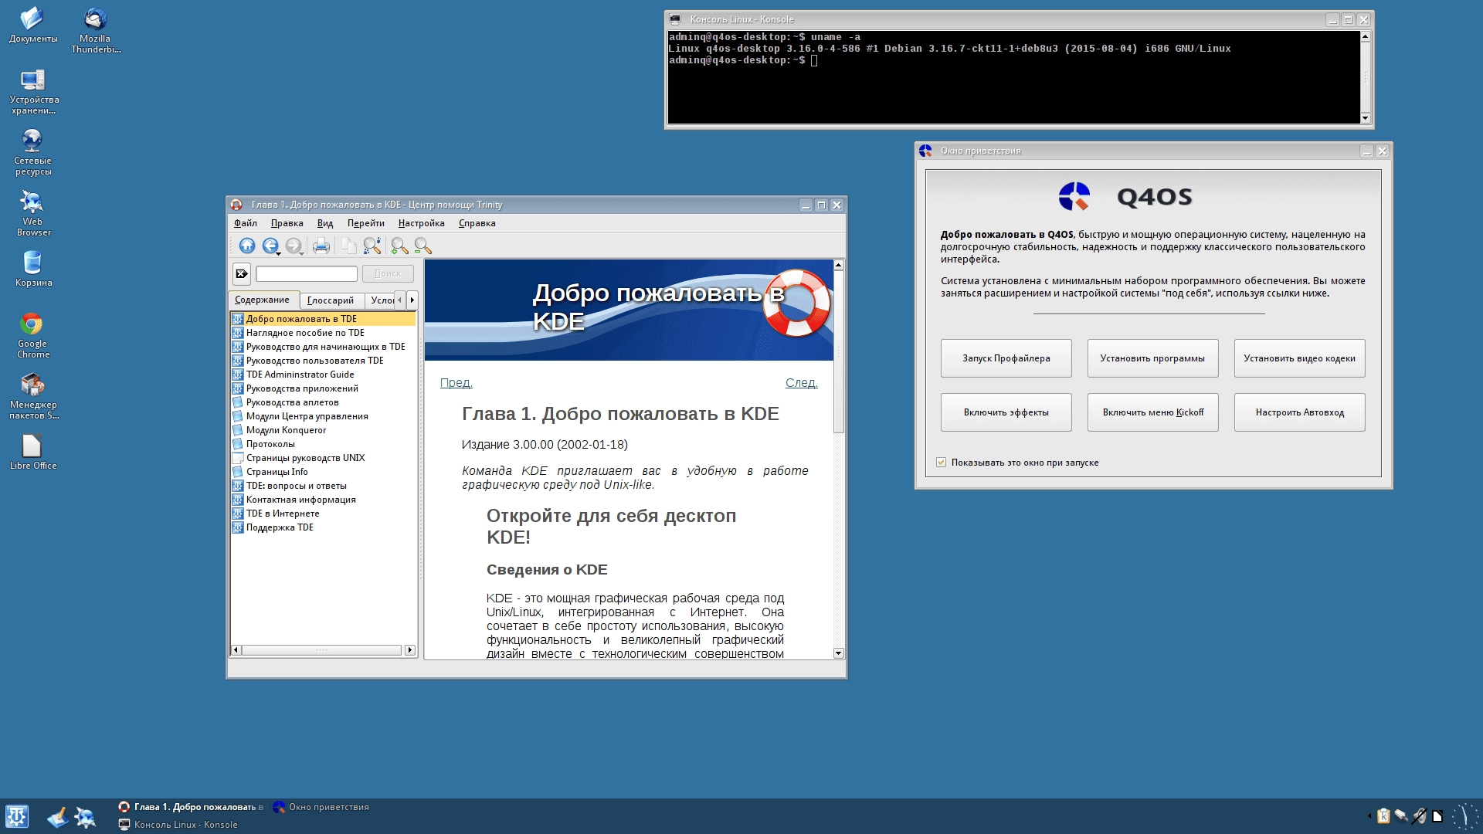Click the muted volume tray icon
The height and width of the screenshot is (834, 1483).
[1419, 816]
